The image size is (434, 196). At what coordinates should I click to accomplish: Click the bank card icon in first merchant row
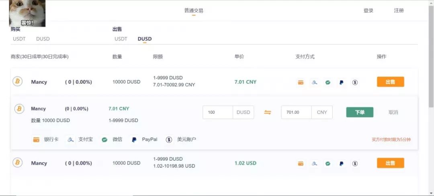[301, 82]
